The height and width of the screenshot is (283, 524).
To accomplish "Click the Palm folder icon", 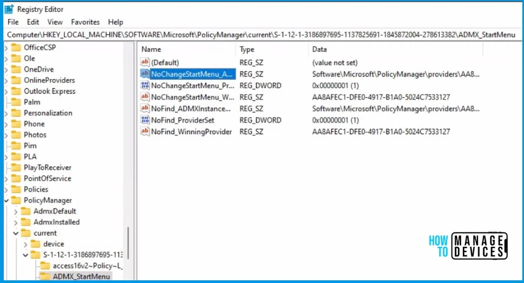I will tap(16, 102).
